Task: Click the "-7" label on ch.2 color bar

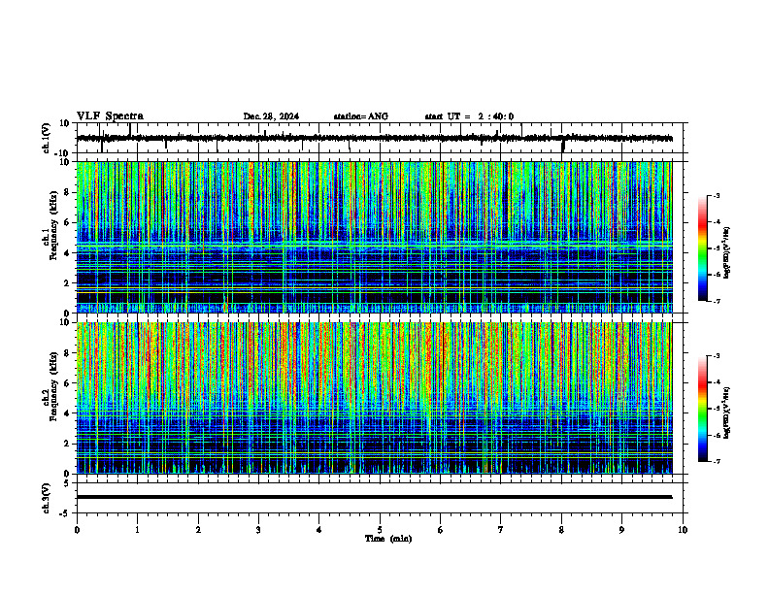Action: [x=717, y=462]
